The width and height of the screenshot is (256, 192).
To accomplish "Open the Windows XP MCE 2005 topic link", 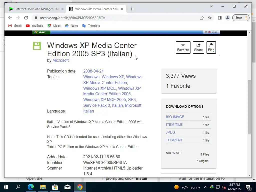I will 104,99.
